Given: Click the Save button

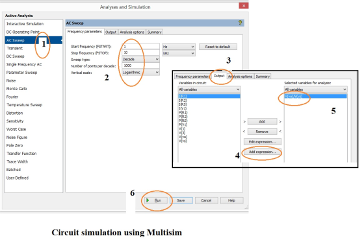Looking at the screenshot, I should (x=181, y=200).
